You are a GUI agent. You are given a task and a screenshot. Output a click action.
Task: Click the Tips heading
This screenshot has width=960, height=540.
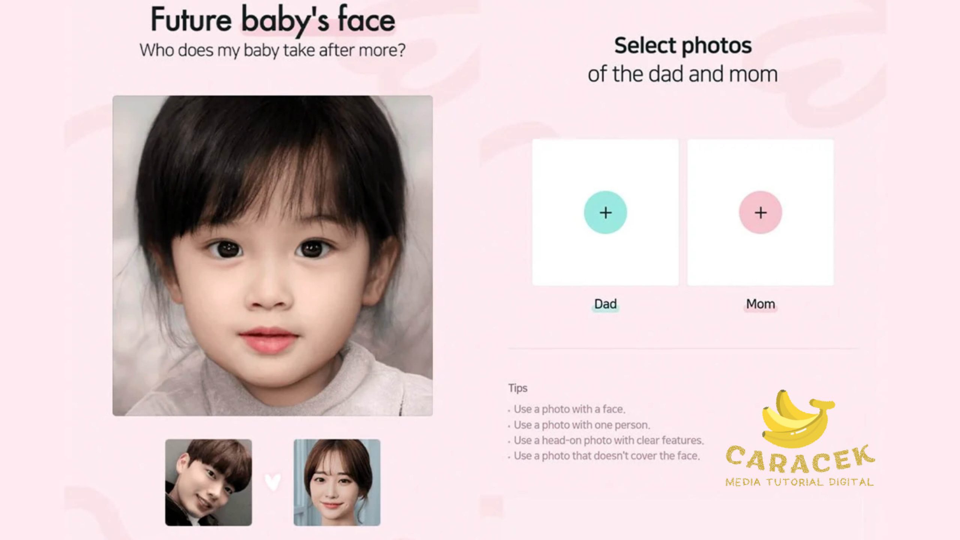518,388
